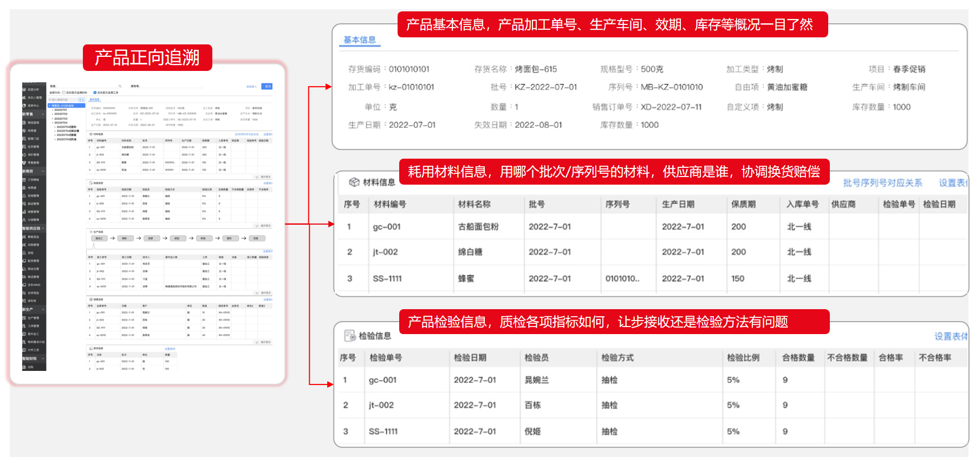Expand tree node 20220701
Viewport: 975px width, 457px height.
click(53, 110)
